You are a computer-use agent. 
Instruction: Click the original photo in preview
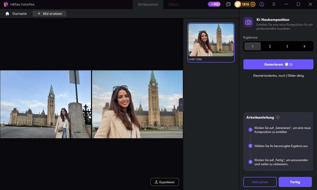(46, 104)
